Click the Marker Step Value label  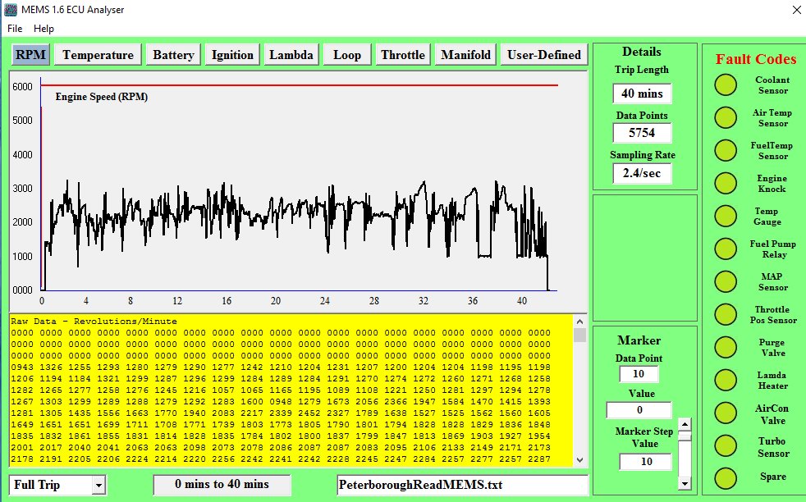click(x=644, y=437)
